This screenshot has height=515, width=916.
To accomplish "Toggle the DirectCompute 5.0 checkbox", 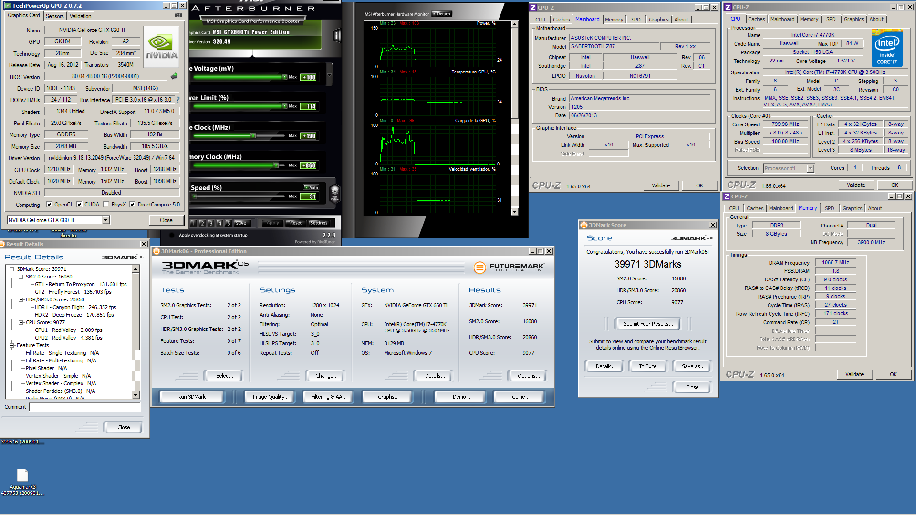I will 132,205.
